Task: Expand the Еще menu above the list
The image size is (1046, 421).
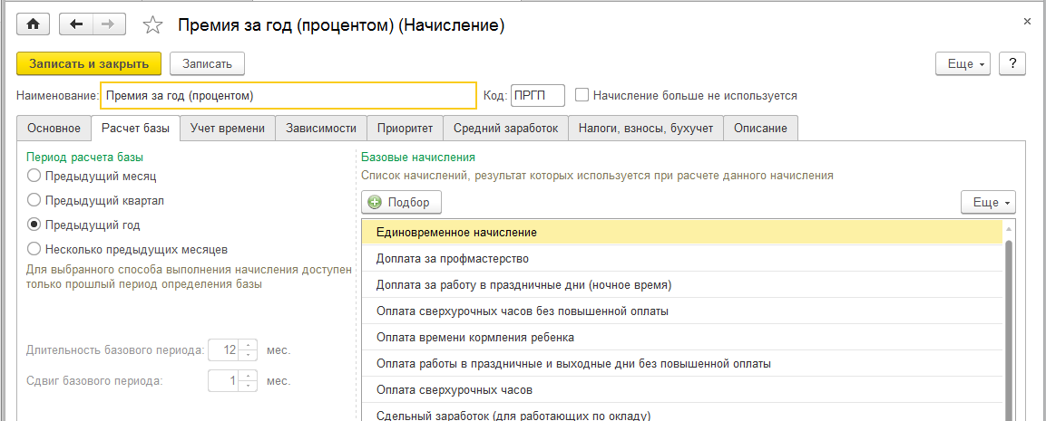Action: pos(988,202)
